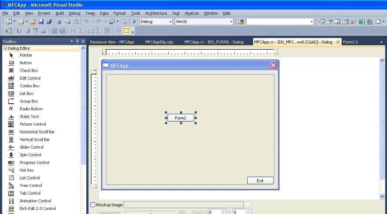Open the Build menu
Screen dimensions: 387x214
[x=60, y=13]
